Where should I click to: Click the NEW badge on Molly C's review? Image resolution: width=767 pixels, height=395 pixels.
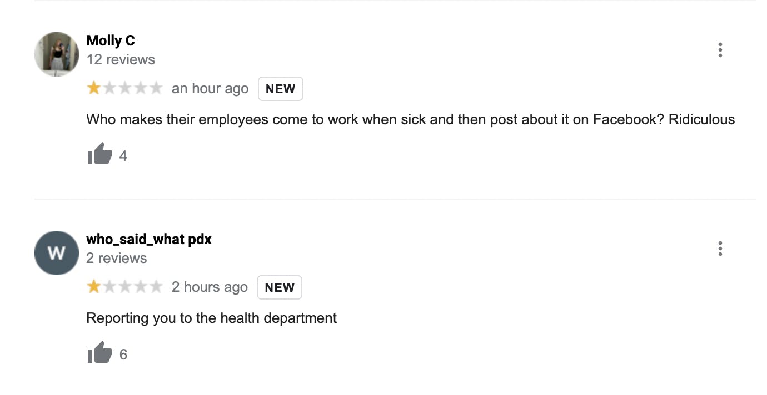[281, 89]
